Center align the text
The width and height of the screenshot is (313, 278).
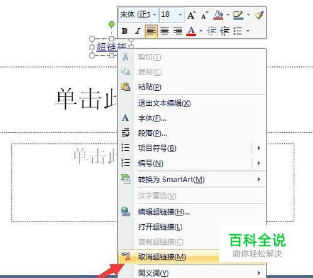click(x=165, y=31)
